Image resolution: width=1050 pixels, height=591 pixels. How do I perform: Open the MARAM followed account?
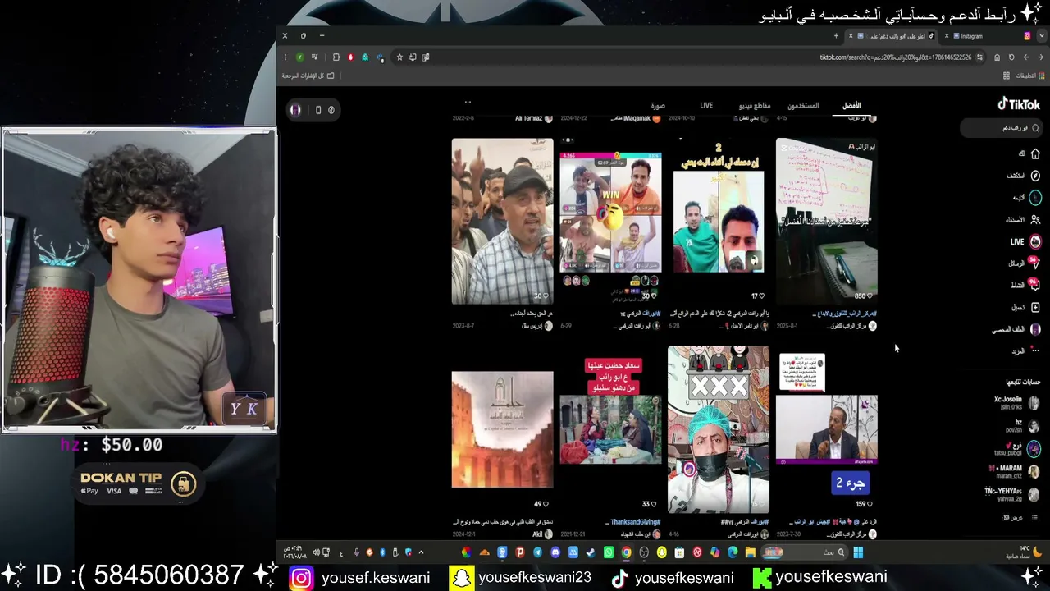point(1014,471)
